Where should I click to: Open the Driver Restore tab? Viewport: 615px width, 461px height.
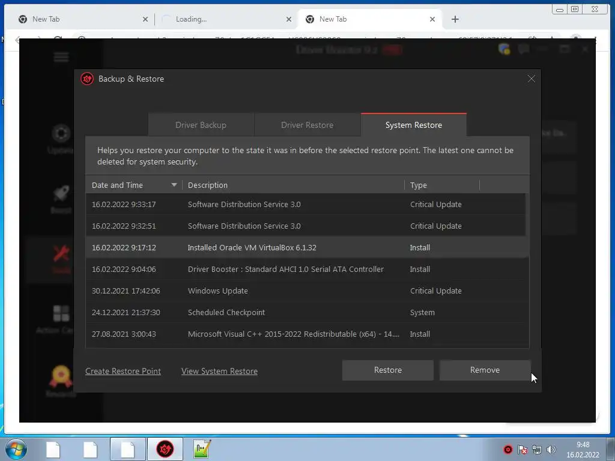307,125
